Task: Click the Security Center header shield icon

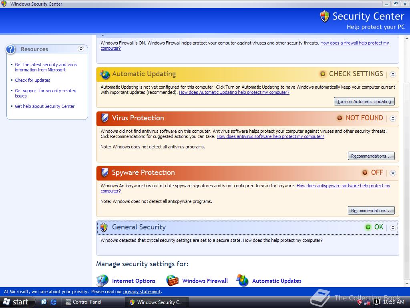Action: (324, 16)
